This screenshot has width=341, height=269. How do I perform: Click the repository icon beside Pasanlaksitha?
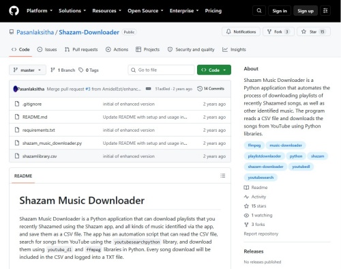click(12, 32)
